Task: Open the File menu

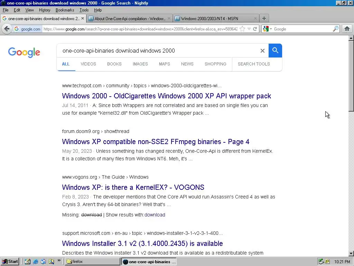Action: [x=6, y=10]
